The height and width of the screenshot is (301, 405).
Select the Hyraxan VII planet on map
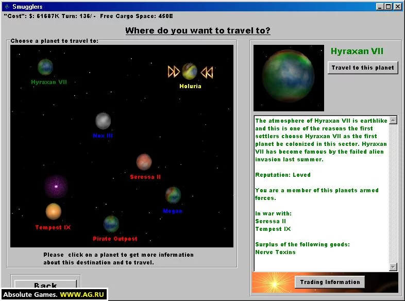click(45, 67)
